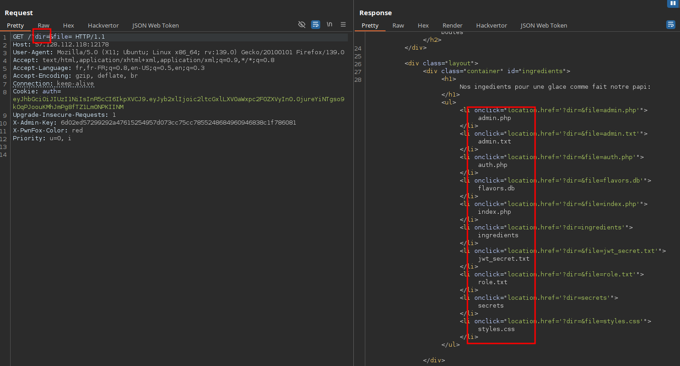Open JSON Web Token tab in Response panel
Image resolution: width=680 pixels, height=366 pixels.
pyautogui.click(x=544, y=25)
